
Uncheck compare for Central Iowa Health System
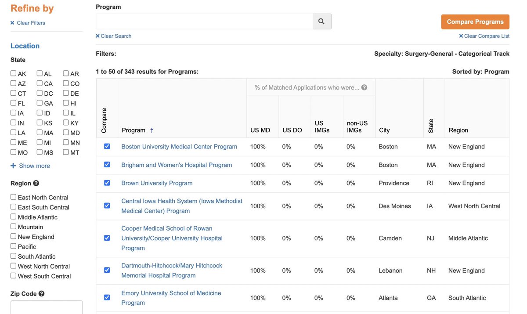(x=107, y=206)
